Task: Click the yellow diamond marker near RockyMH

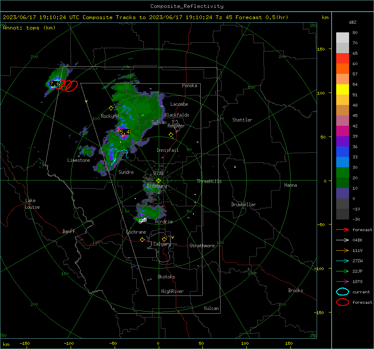Action: tap(111, 108)
